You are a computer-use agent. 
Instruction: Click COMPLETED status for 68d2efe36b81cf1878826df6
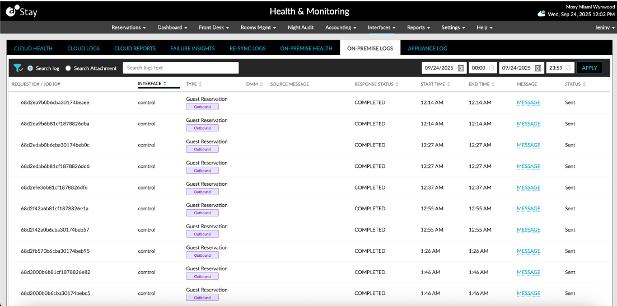(370, 187)
